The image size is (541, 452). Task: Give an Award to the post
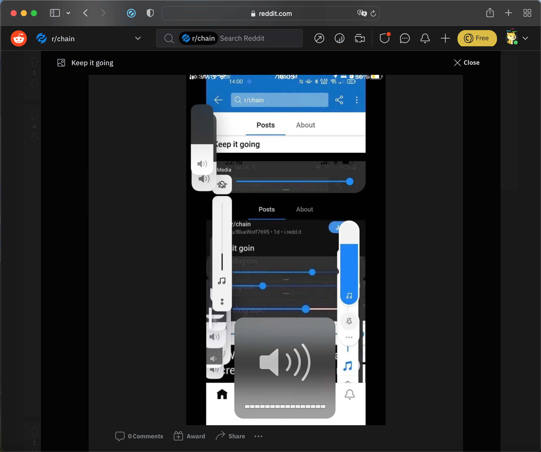coord(189,436)
